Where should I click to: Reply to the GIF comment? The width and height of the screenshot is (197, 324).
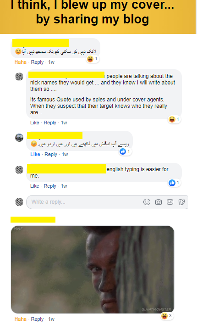coord(37,319)
